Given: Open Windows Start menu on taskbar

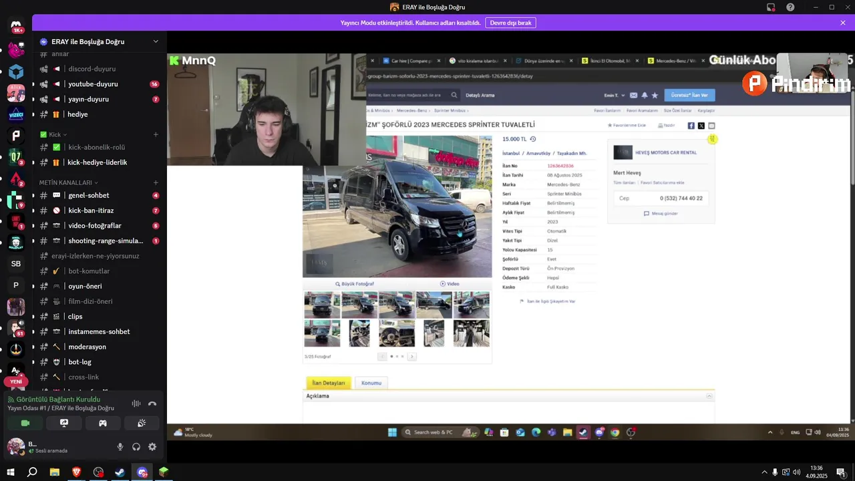Looking at the screenshot, I should click(x=10, y=472).
